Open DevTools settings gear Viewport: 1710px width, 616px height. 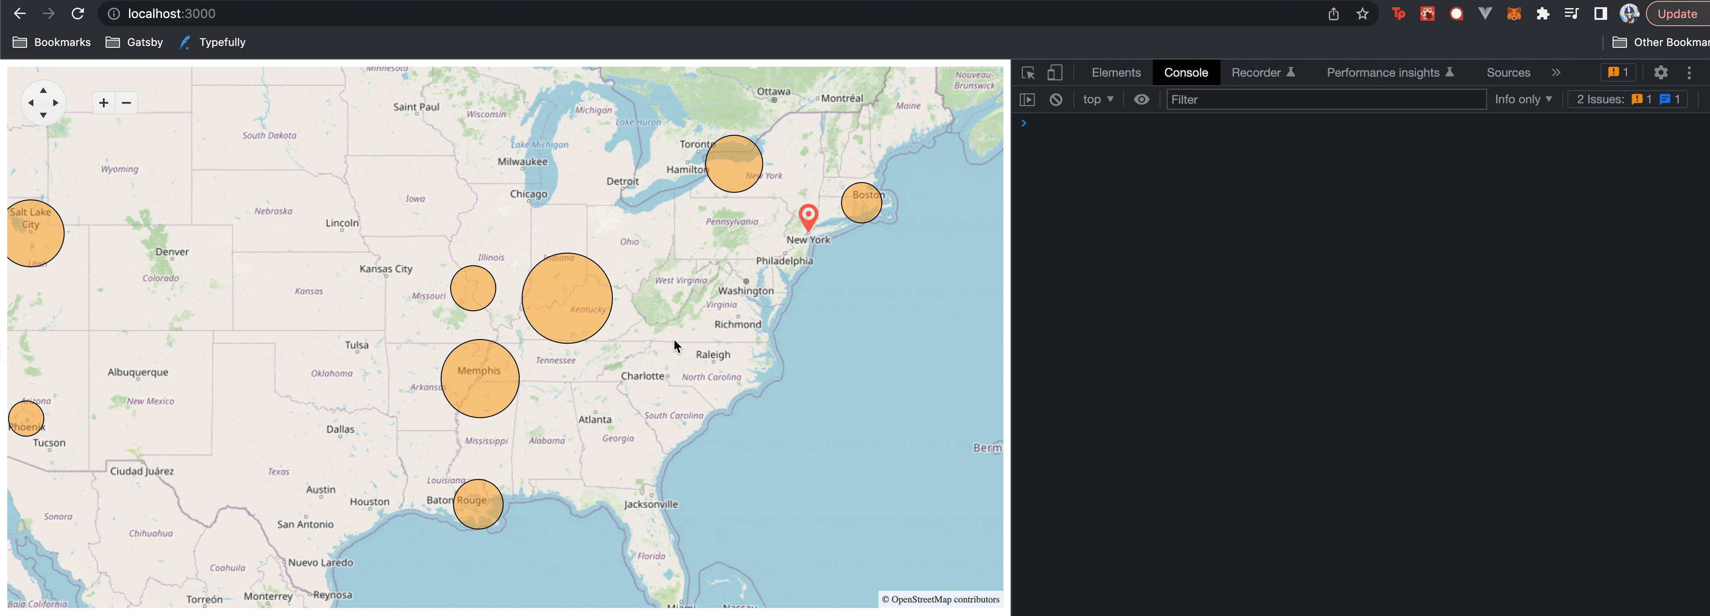click(1661, 72)
